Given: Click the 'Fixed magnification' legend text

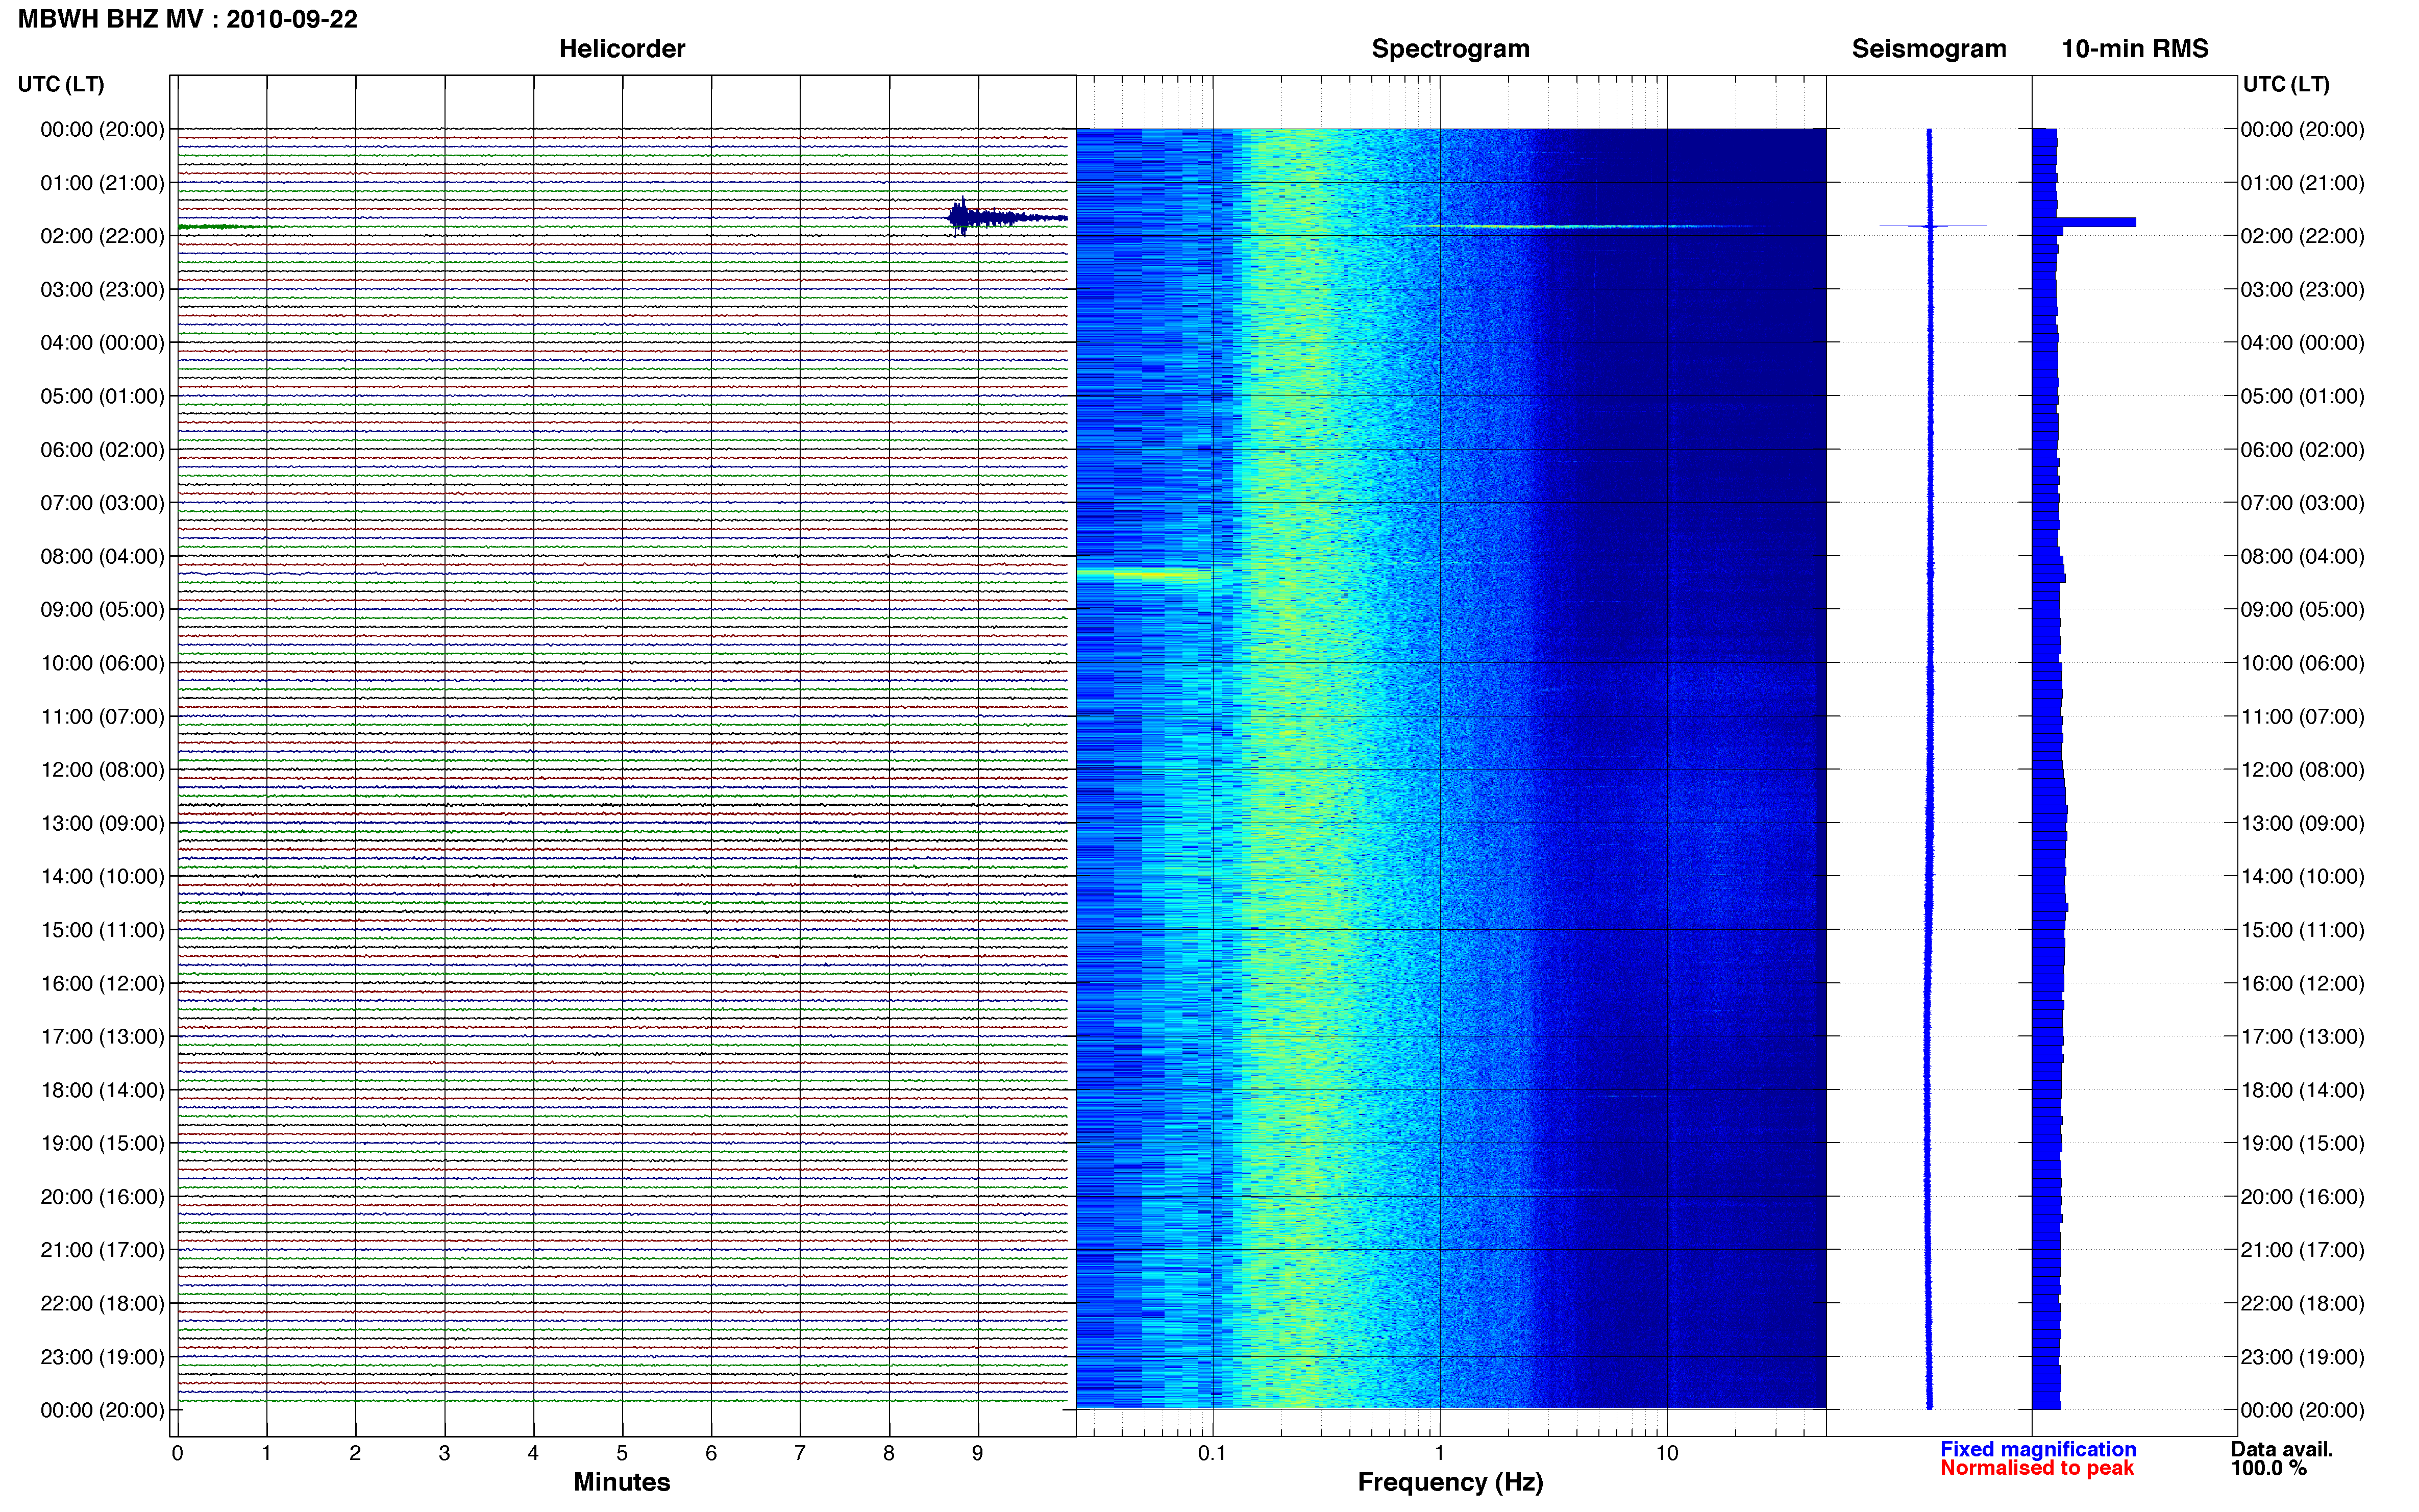Looking at the screenshot, I should click(2038, 1449).
